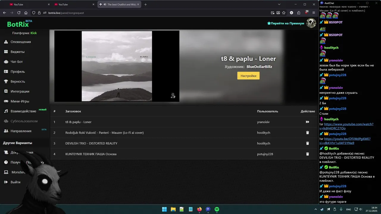
Task: Switch ENG language indicator
Action: tap(349, 209)
